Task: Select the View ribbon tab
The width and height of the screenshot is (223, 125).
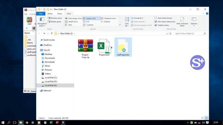Action: [69, 14]
